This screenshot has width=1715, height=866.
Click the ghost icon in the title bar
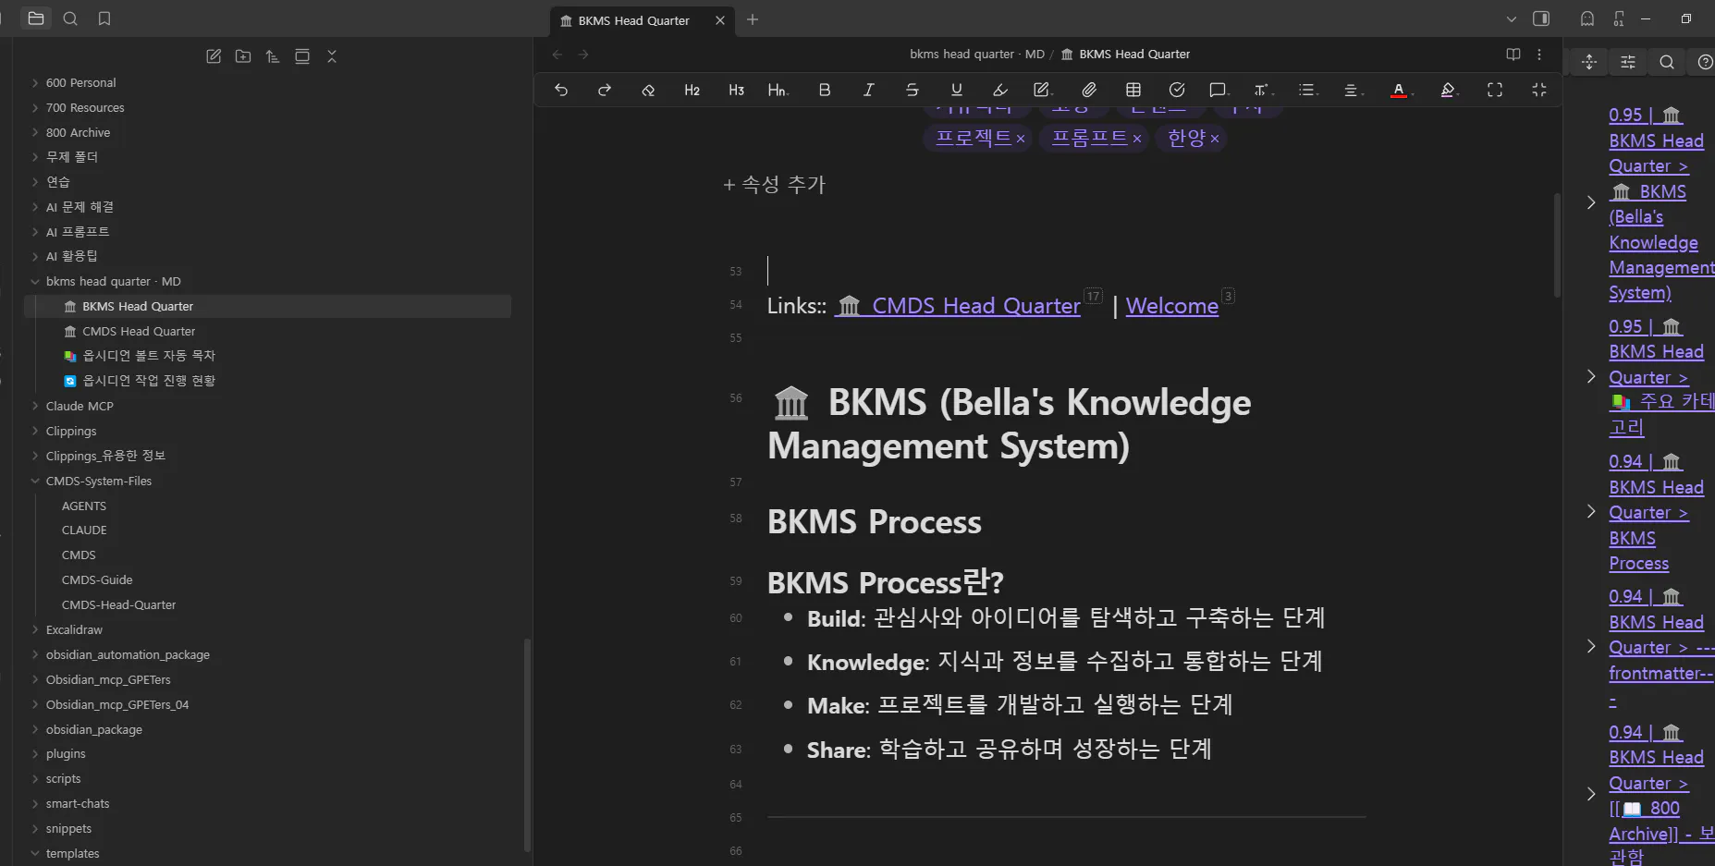[x=1587, y=18]
